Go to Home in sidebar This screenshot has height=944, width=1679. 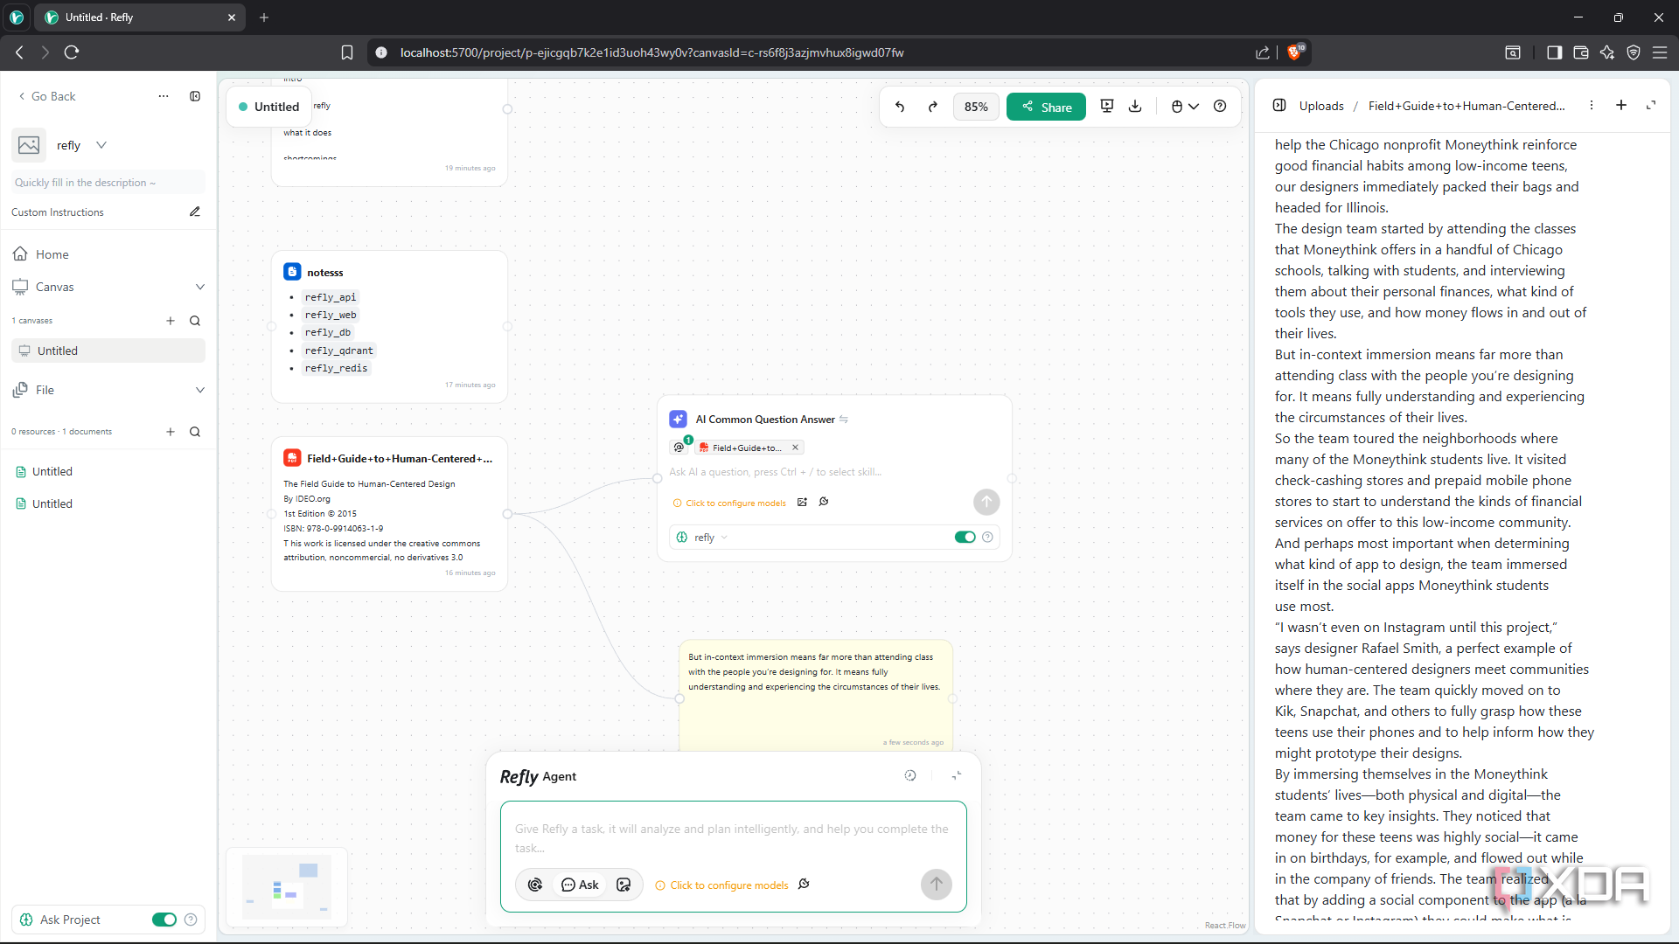click(x=52, y=254)
